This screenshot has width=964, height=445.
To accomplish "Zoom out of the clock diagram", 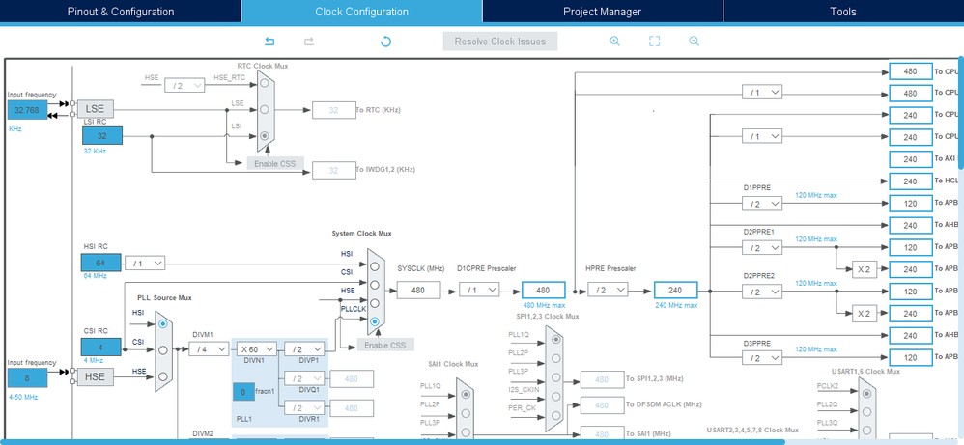I will click(695, 42).
